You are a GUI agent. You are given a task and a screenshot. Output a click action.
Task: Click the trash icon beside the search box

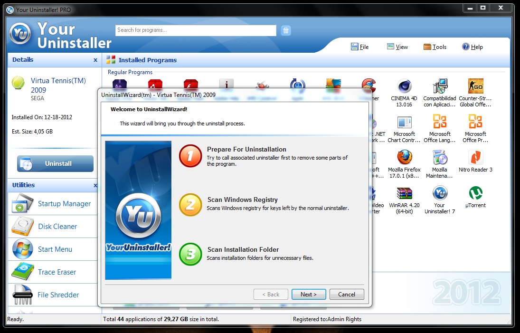285,30
